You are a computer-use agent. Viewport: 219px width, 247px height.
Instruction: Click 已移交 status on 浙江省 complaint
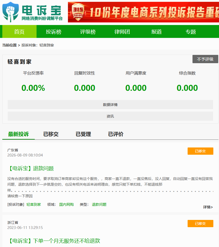tap(200, 224)
